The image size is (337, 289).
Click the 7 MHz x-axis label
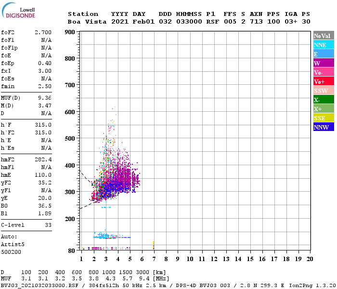pos(154,259)
